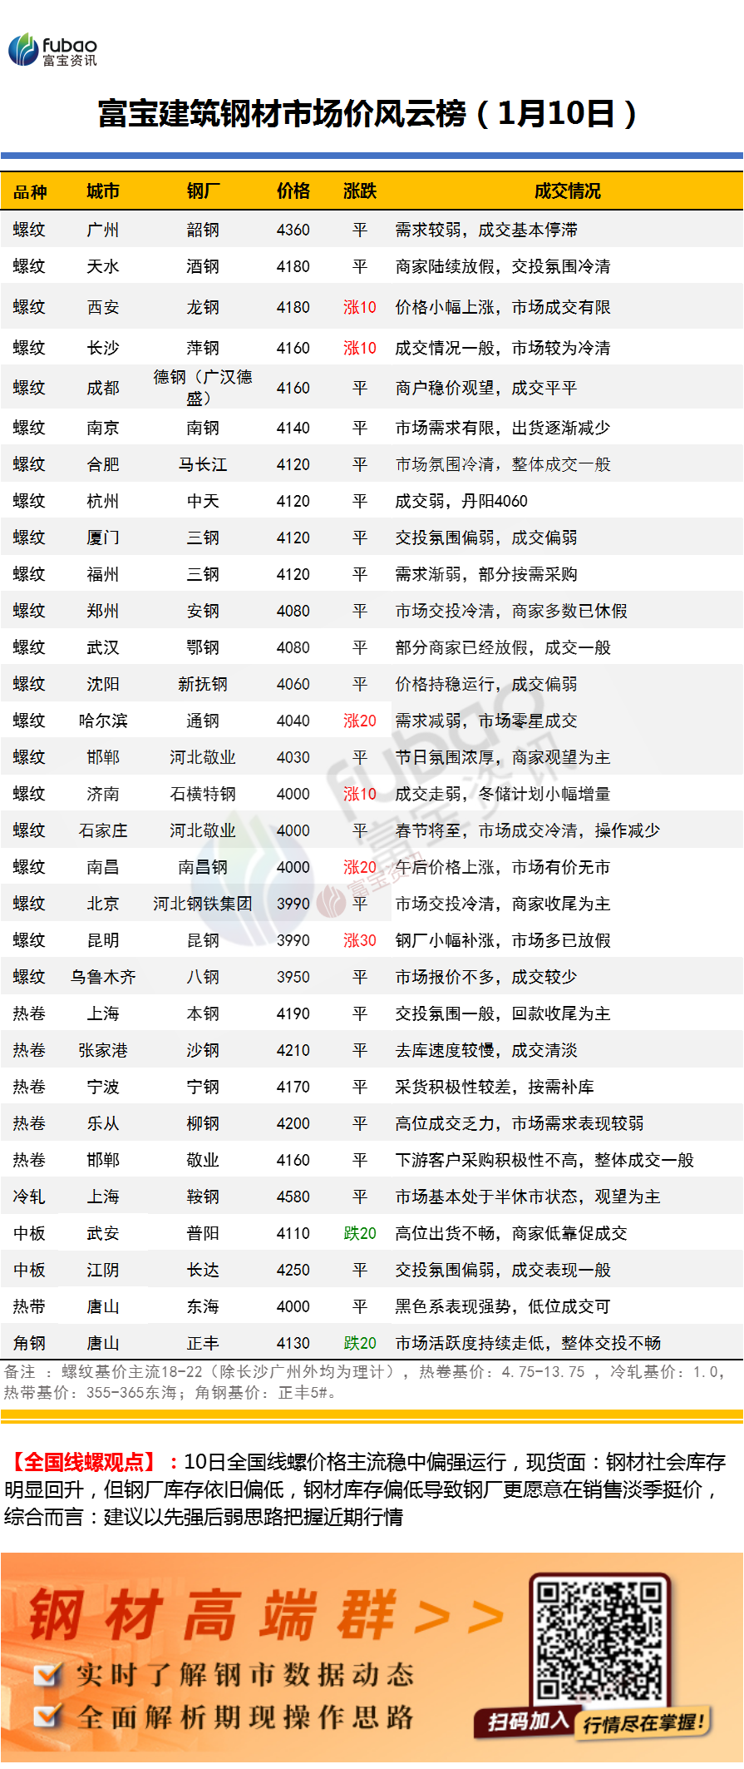Click the 安钢 mill cell

coord(203,611)
